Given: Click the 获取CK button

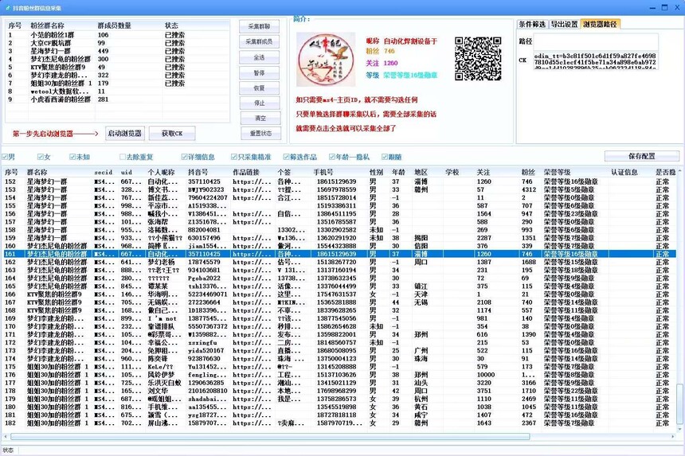Looking at the screenshot, I should pos(172,134).
